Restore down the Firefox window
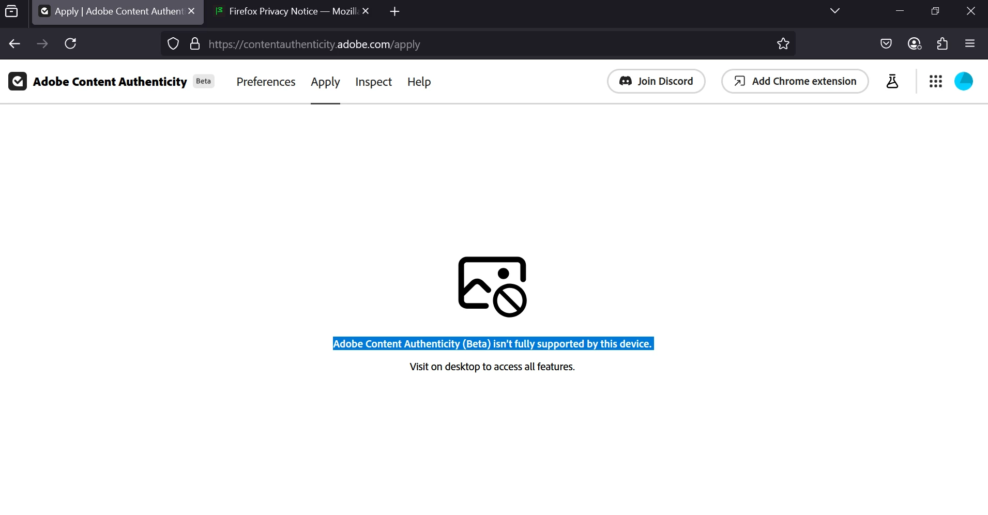The height and width of the screenshot is (515, 988). 935,11
